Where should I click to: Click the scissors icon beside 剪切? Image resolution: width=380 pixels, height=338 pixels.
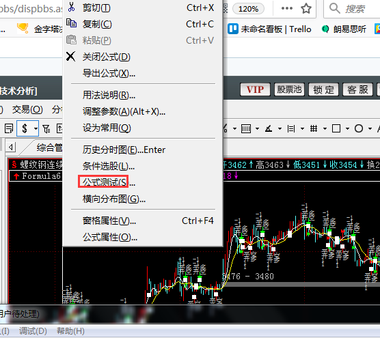(71, 7)
